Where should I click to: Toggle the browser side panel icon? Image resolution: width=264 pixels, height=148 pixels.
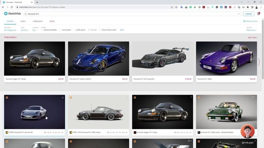pos(252,7)
